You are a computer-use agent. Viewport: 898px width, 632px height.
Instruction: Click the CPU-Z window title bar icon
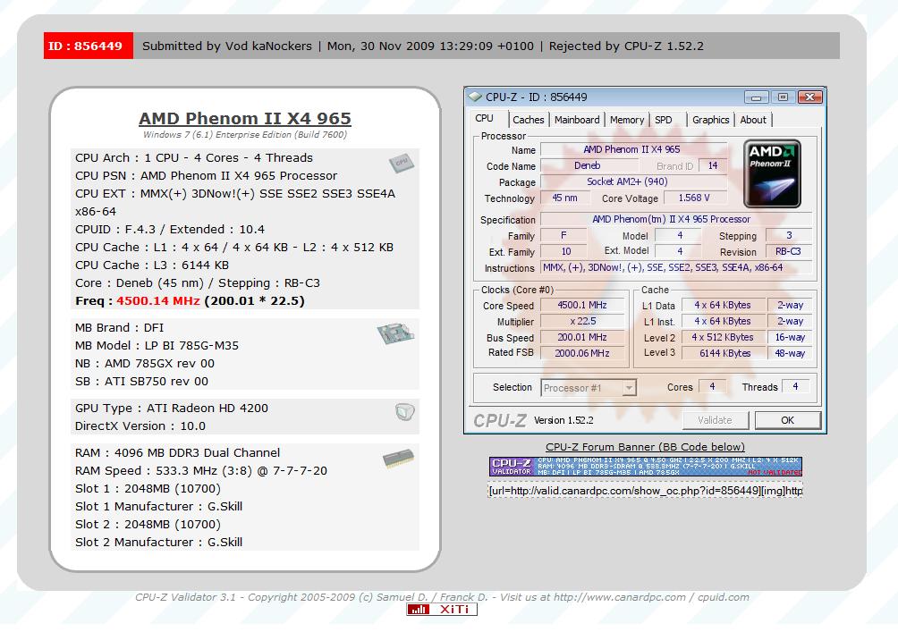coord(475,97)
